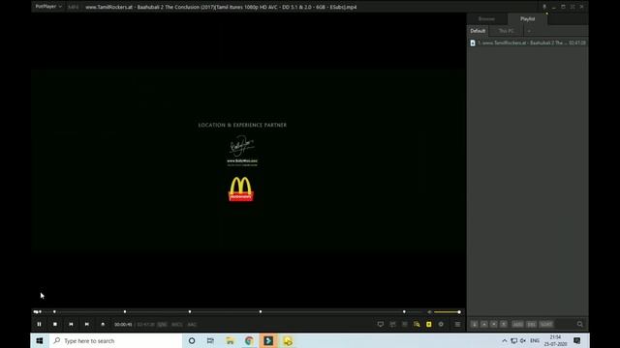Click the S/W decoder indicator
The height and width of the screenshot is (348, 620).
point(162,325)
